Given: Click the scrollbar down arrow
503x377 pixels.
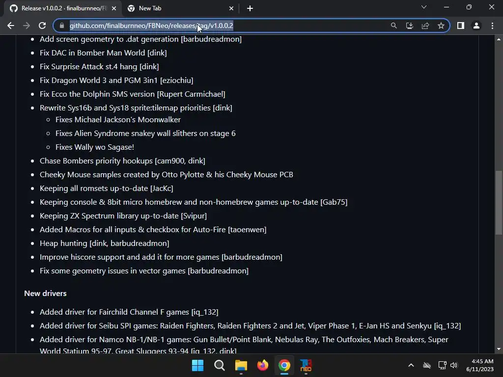Looking at the screenshot, I should tap(499, 349).
